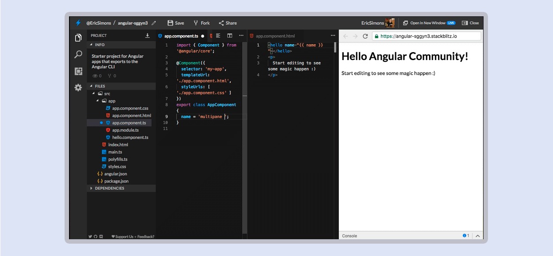
Task: Click the pencil icon to rename project
Action: point(154,23)
